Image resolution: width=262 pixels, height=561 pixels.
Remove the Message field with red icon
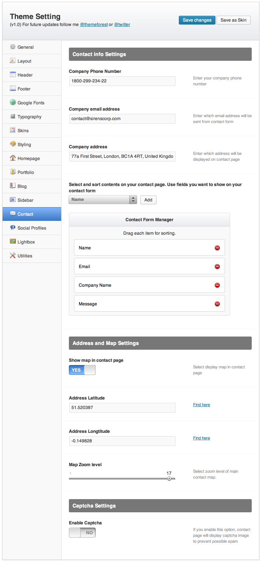217,304
